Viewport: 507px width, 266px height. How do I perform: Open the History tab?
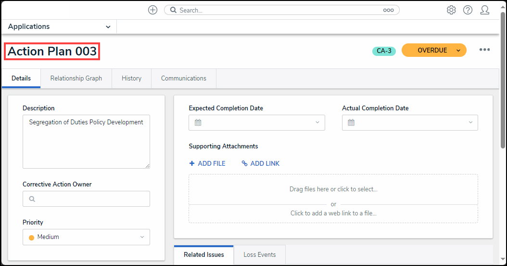[x=131, y=79]
